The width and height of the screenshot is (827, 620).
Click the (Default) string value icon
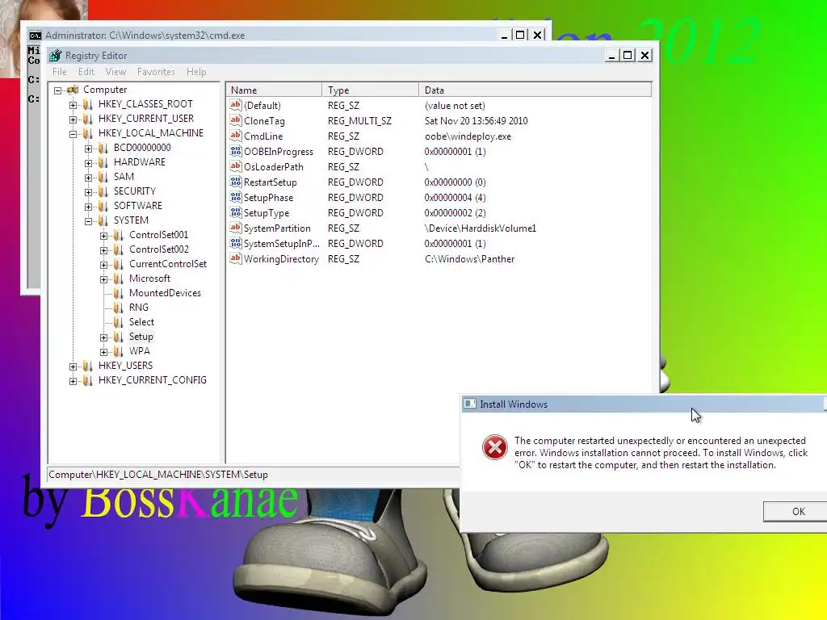(x=236, y=105)
